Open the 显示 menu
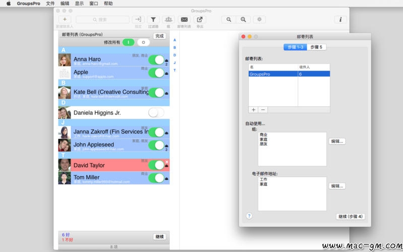This screenshot has height=252, width=403. pyautogui.click(x=79, y=4)
